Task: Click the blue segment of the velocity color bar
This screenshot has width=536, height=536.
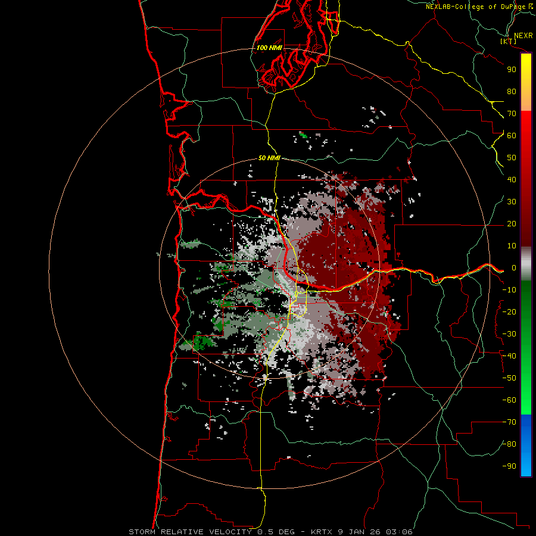Action: [x=526, y=445]
